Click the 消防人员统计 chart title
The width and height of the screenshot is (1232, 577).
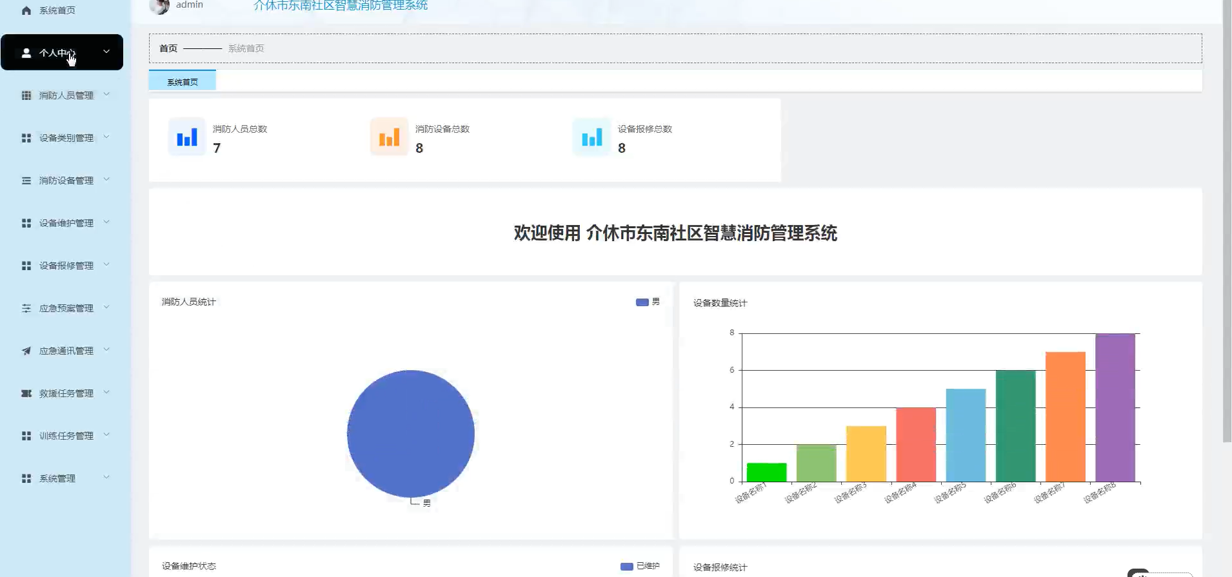189,302
